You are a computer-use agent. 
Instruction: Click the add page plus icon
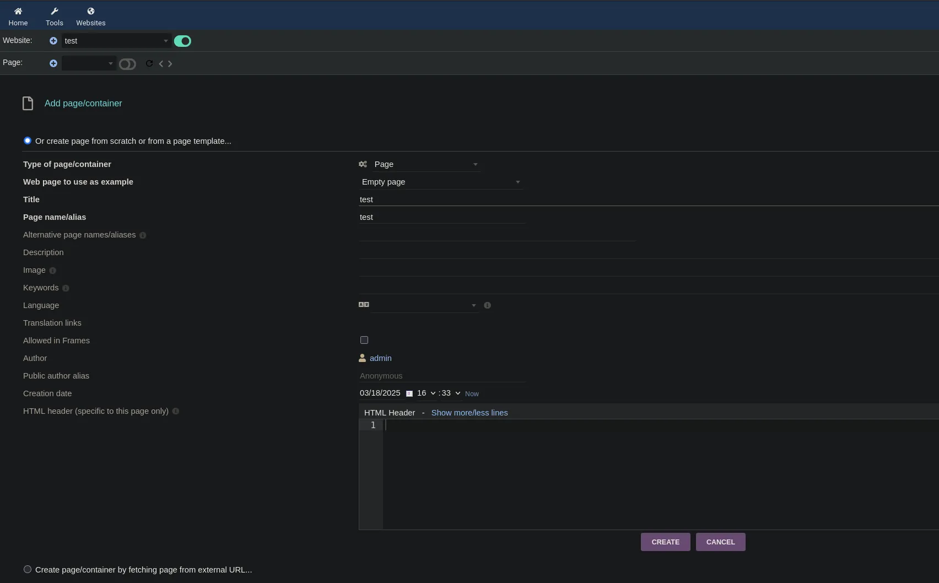[x=53, y=63]
